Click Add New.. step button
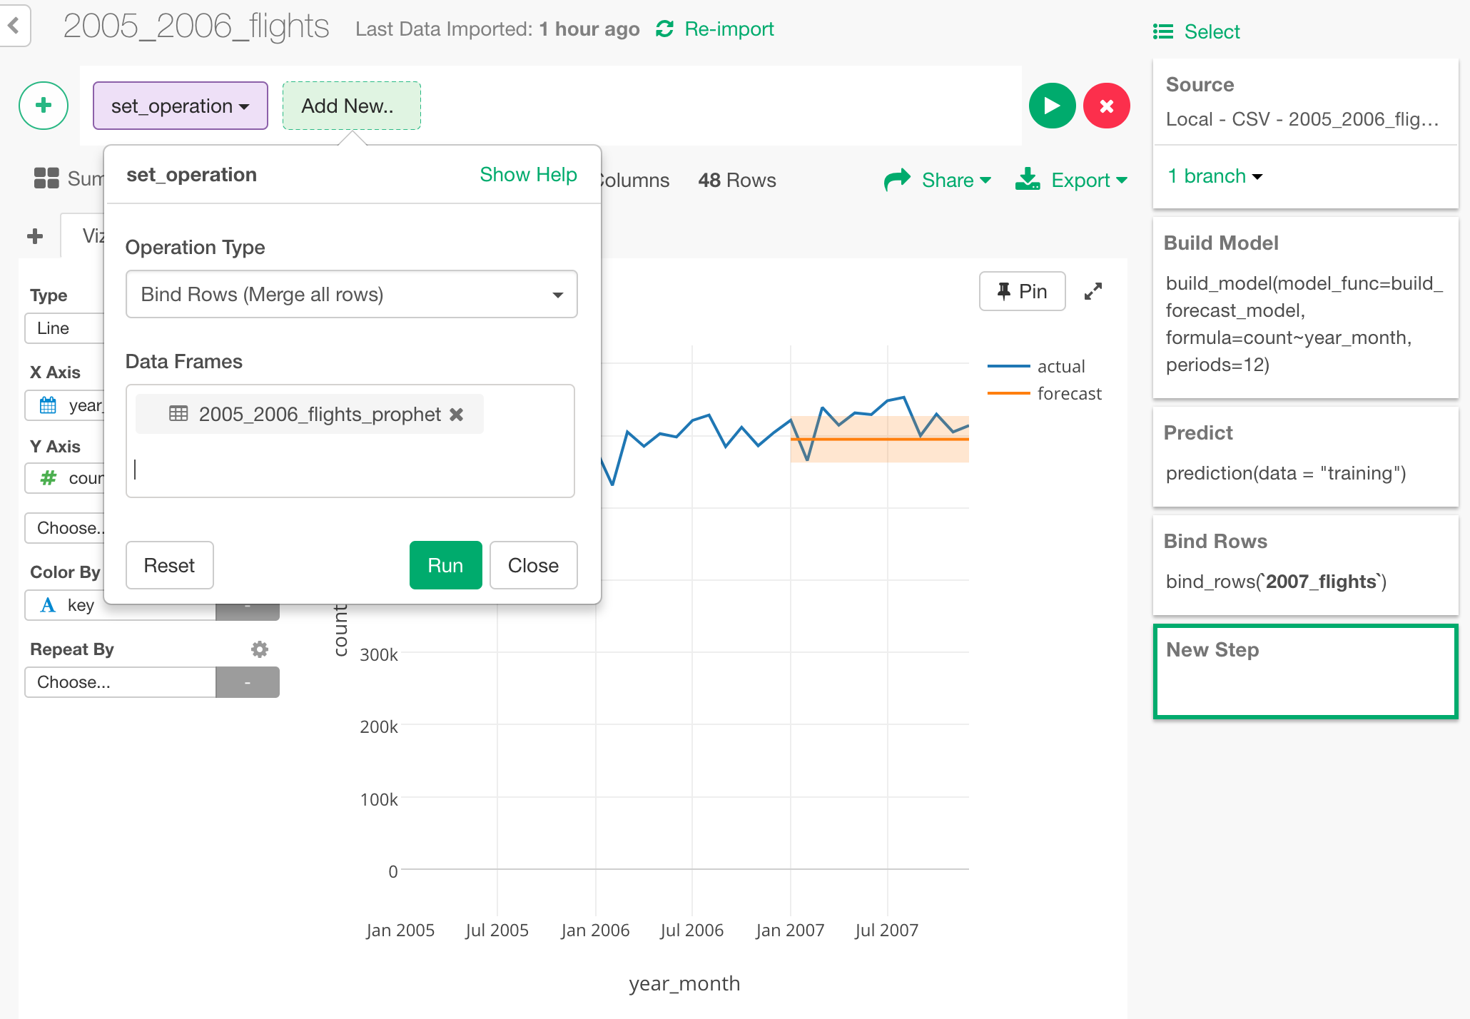This screenshot has width=1470, height=1019. coord(352,106)
